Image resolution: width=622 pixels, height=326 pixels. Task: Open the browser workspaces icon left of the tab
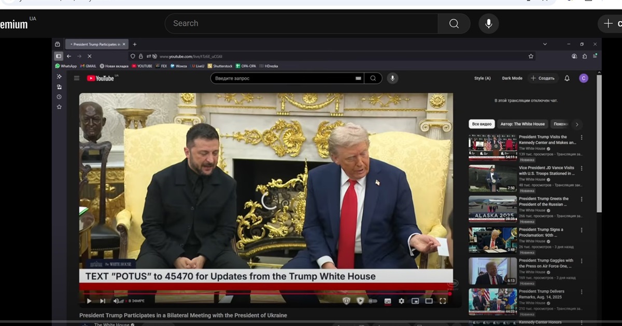point(58,45)
